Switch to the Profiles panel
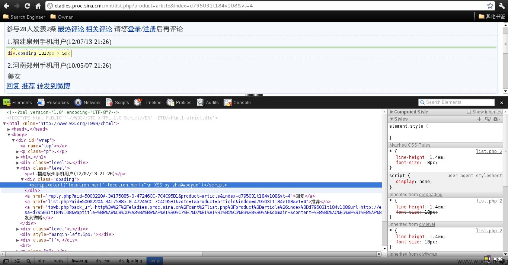The width and height of the screenshot is (508, 265). [179, 102]
